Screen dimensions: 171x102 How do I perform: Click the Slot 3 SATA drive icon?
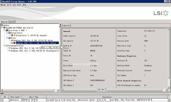point(9,50)
